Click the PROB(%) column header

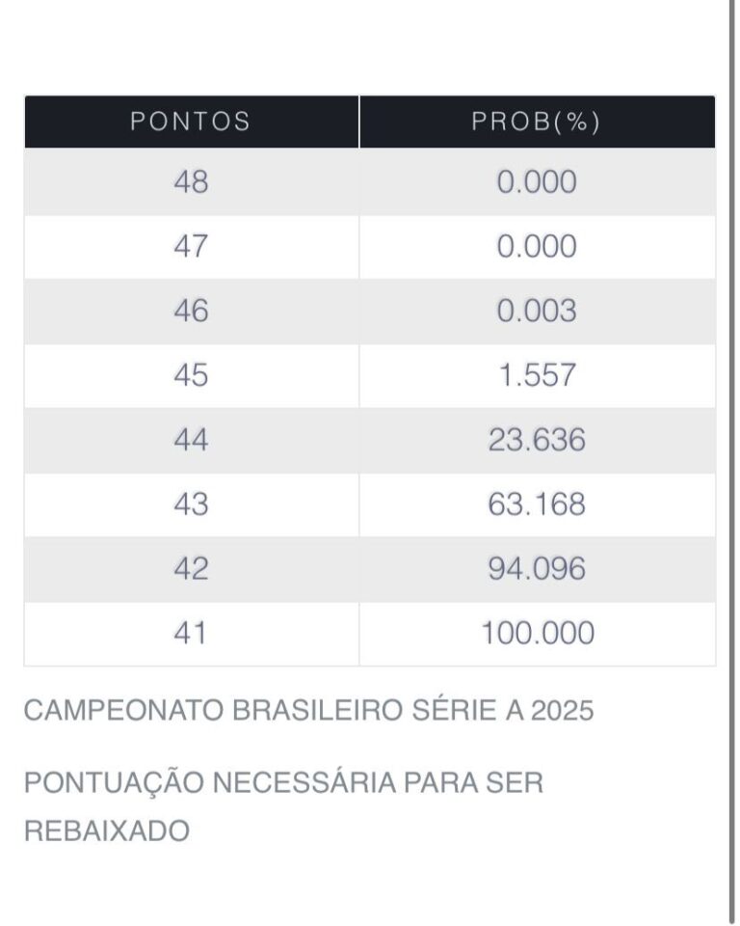coord(537,122)
